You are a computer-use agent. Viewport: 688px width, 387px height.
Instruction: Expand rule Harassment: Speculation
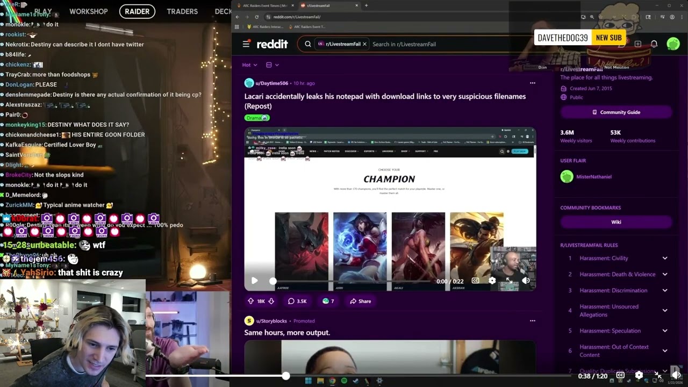[x=665, y=331]
